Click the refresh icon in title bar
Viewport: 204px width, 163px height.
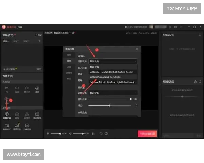pyautogui.click(x=170, y=27)
